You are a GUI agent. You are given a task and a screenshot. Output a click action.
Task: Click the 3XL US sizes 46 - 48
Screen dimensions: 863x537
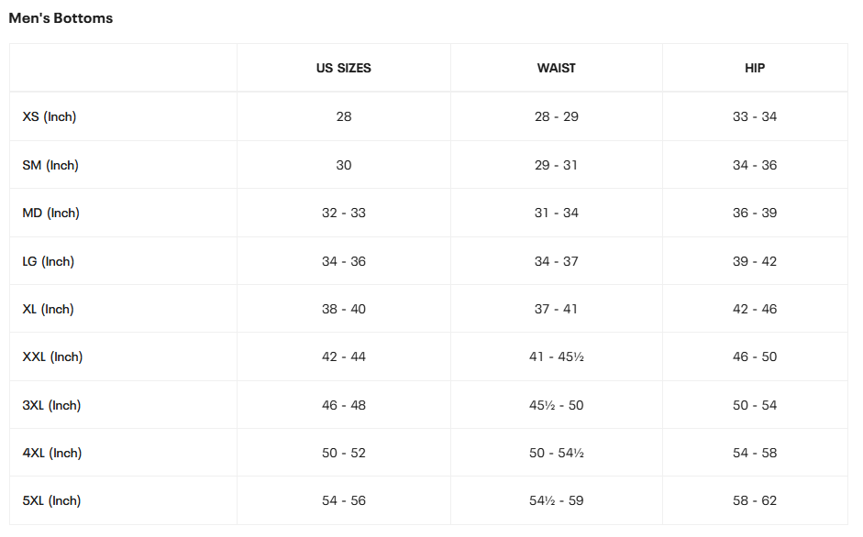point(344,406)
